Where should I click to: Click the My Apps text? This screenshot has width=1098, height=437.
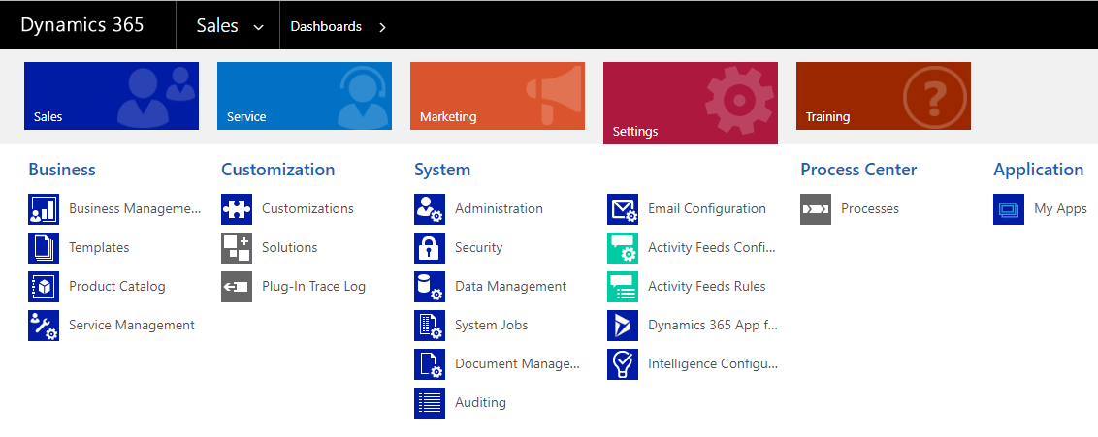point(1061,209)
